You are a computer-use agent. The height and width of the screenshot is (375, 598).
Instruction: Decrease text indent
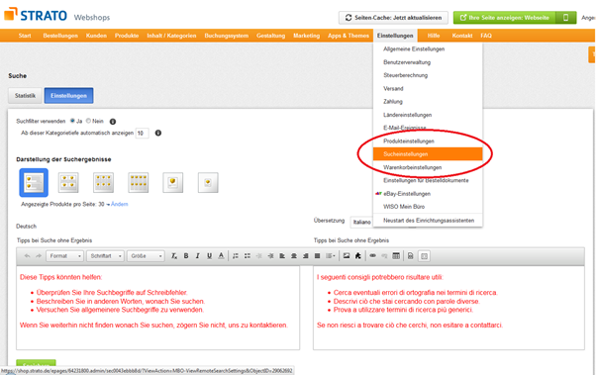coord(259,256)
